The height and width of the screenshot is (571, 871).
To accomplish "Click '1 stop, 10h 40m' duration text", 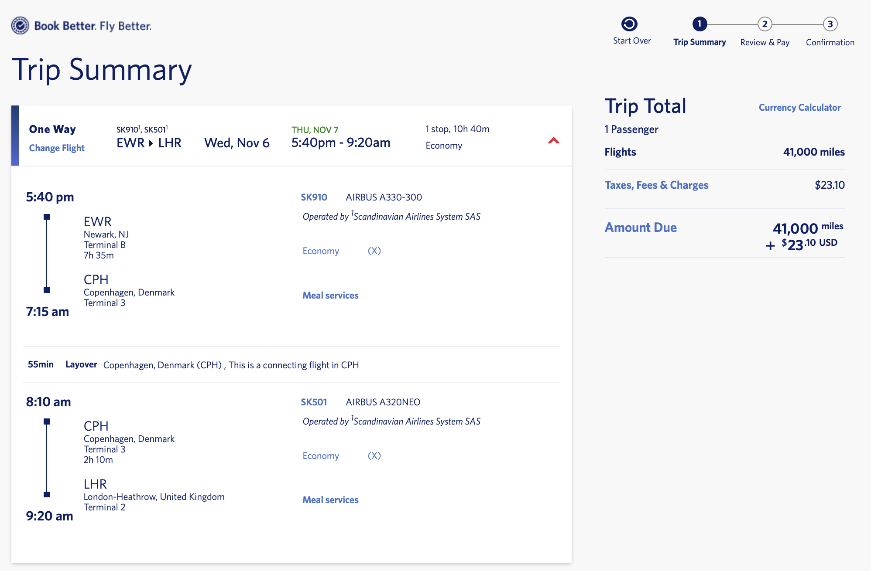I will [x=457, y=129].
